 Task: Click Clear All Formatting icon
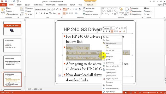click(x=61, y=9)
